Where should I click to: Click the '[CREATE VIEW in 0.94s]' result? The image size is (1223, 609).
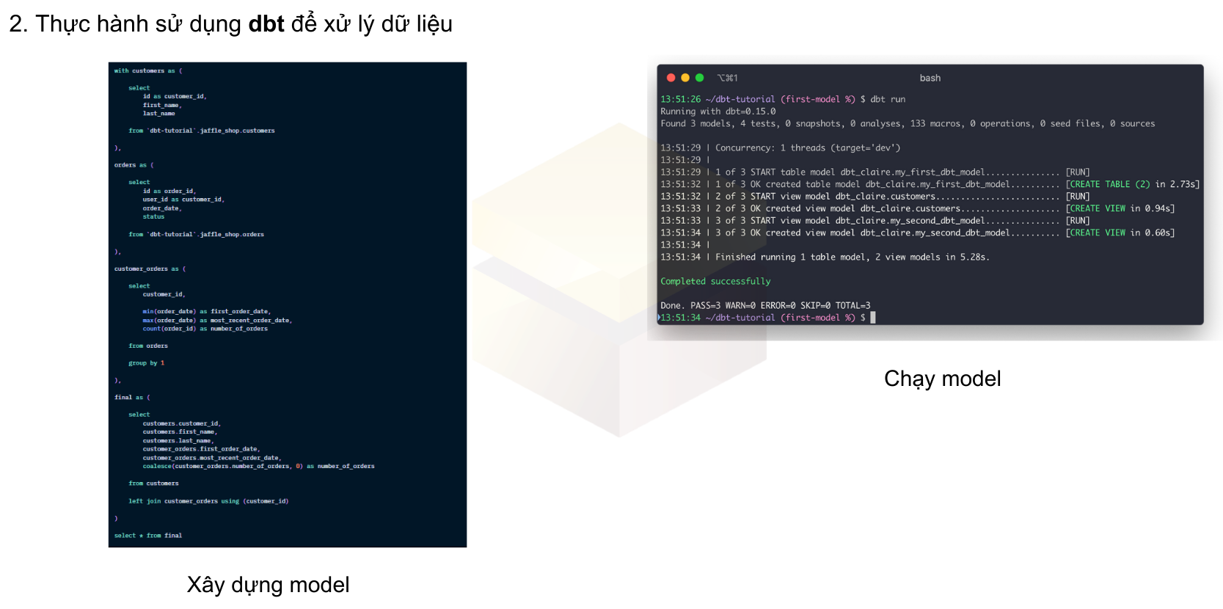[x=1120, y=208]
